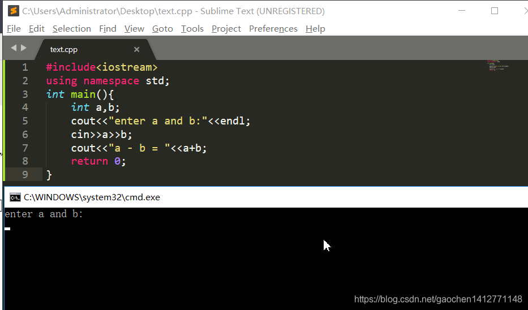Screen dimensions: 528x310
Task: Click the closing brace on line 9
Action: point(49,175)
